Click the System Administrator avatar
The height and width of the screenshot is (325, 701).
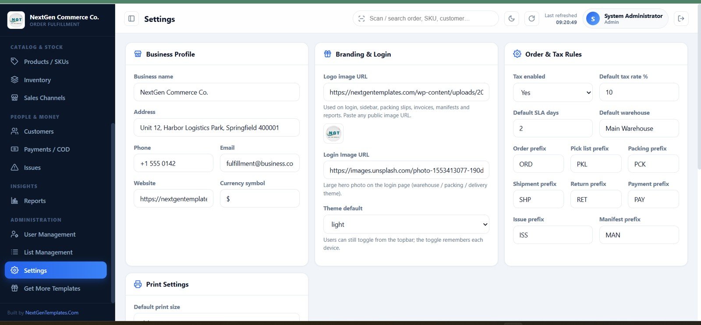pos(593,18)
